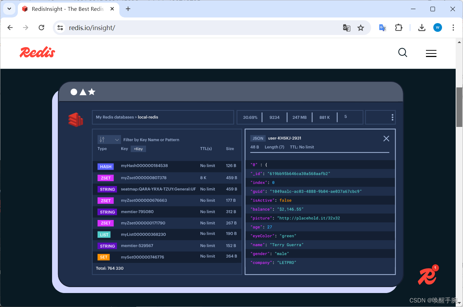The width and height of the screenshot is (463, 307).
Task: Open the site search magnifier icon
Action: [x=403, y=53]
